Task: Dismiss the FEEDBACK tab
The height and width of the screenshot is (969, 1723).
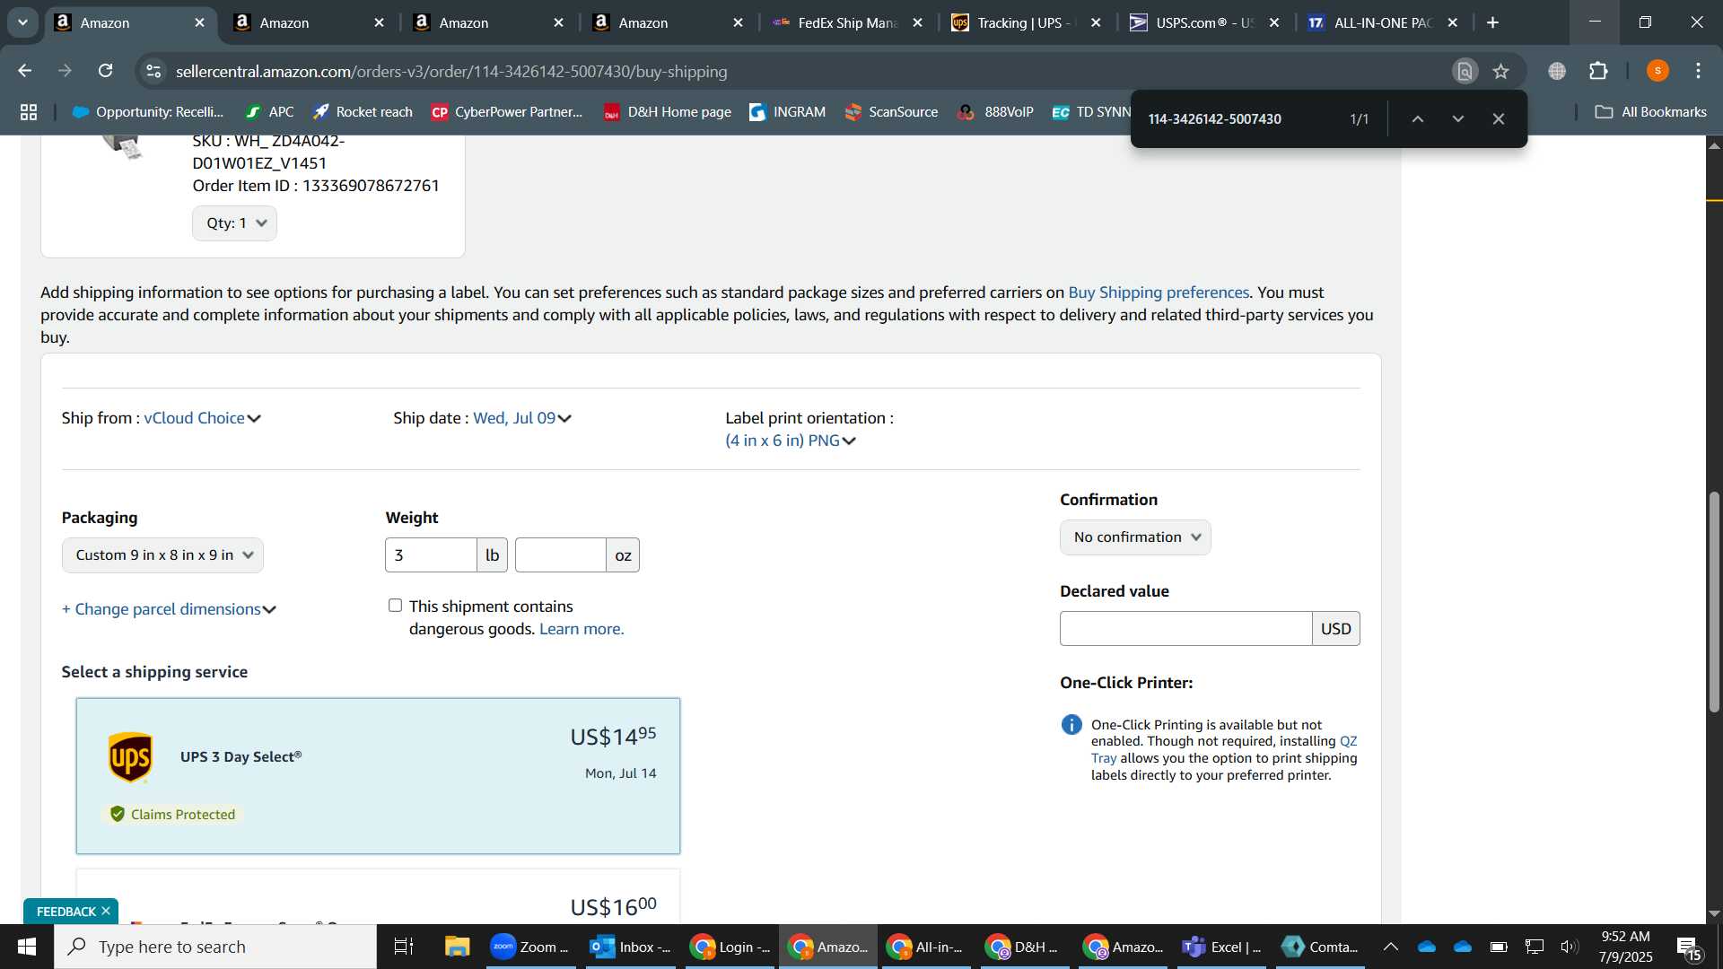Action: (x=106, y=911)
